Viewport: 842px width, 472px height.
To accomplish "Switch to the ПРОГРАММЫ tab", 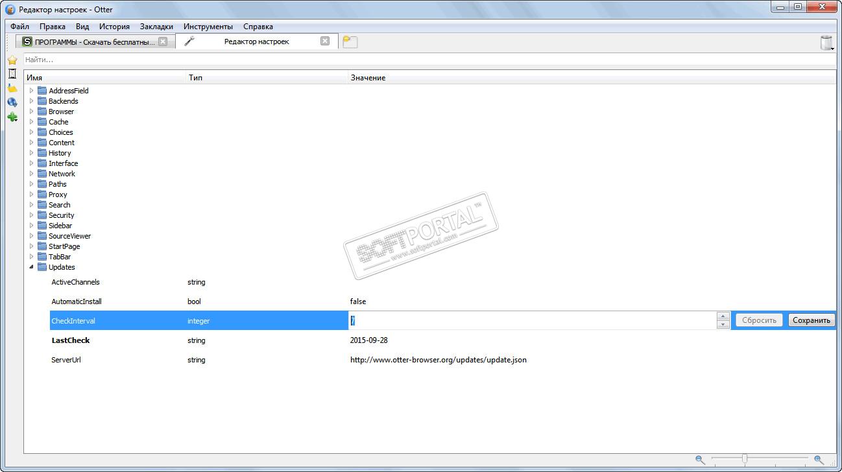I will 95,41.
